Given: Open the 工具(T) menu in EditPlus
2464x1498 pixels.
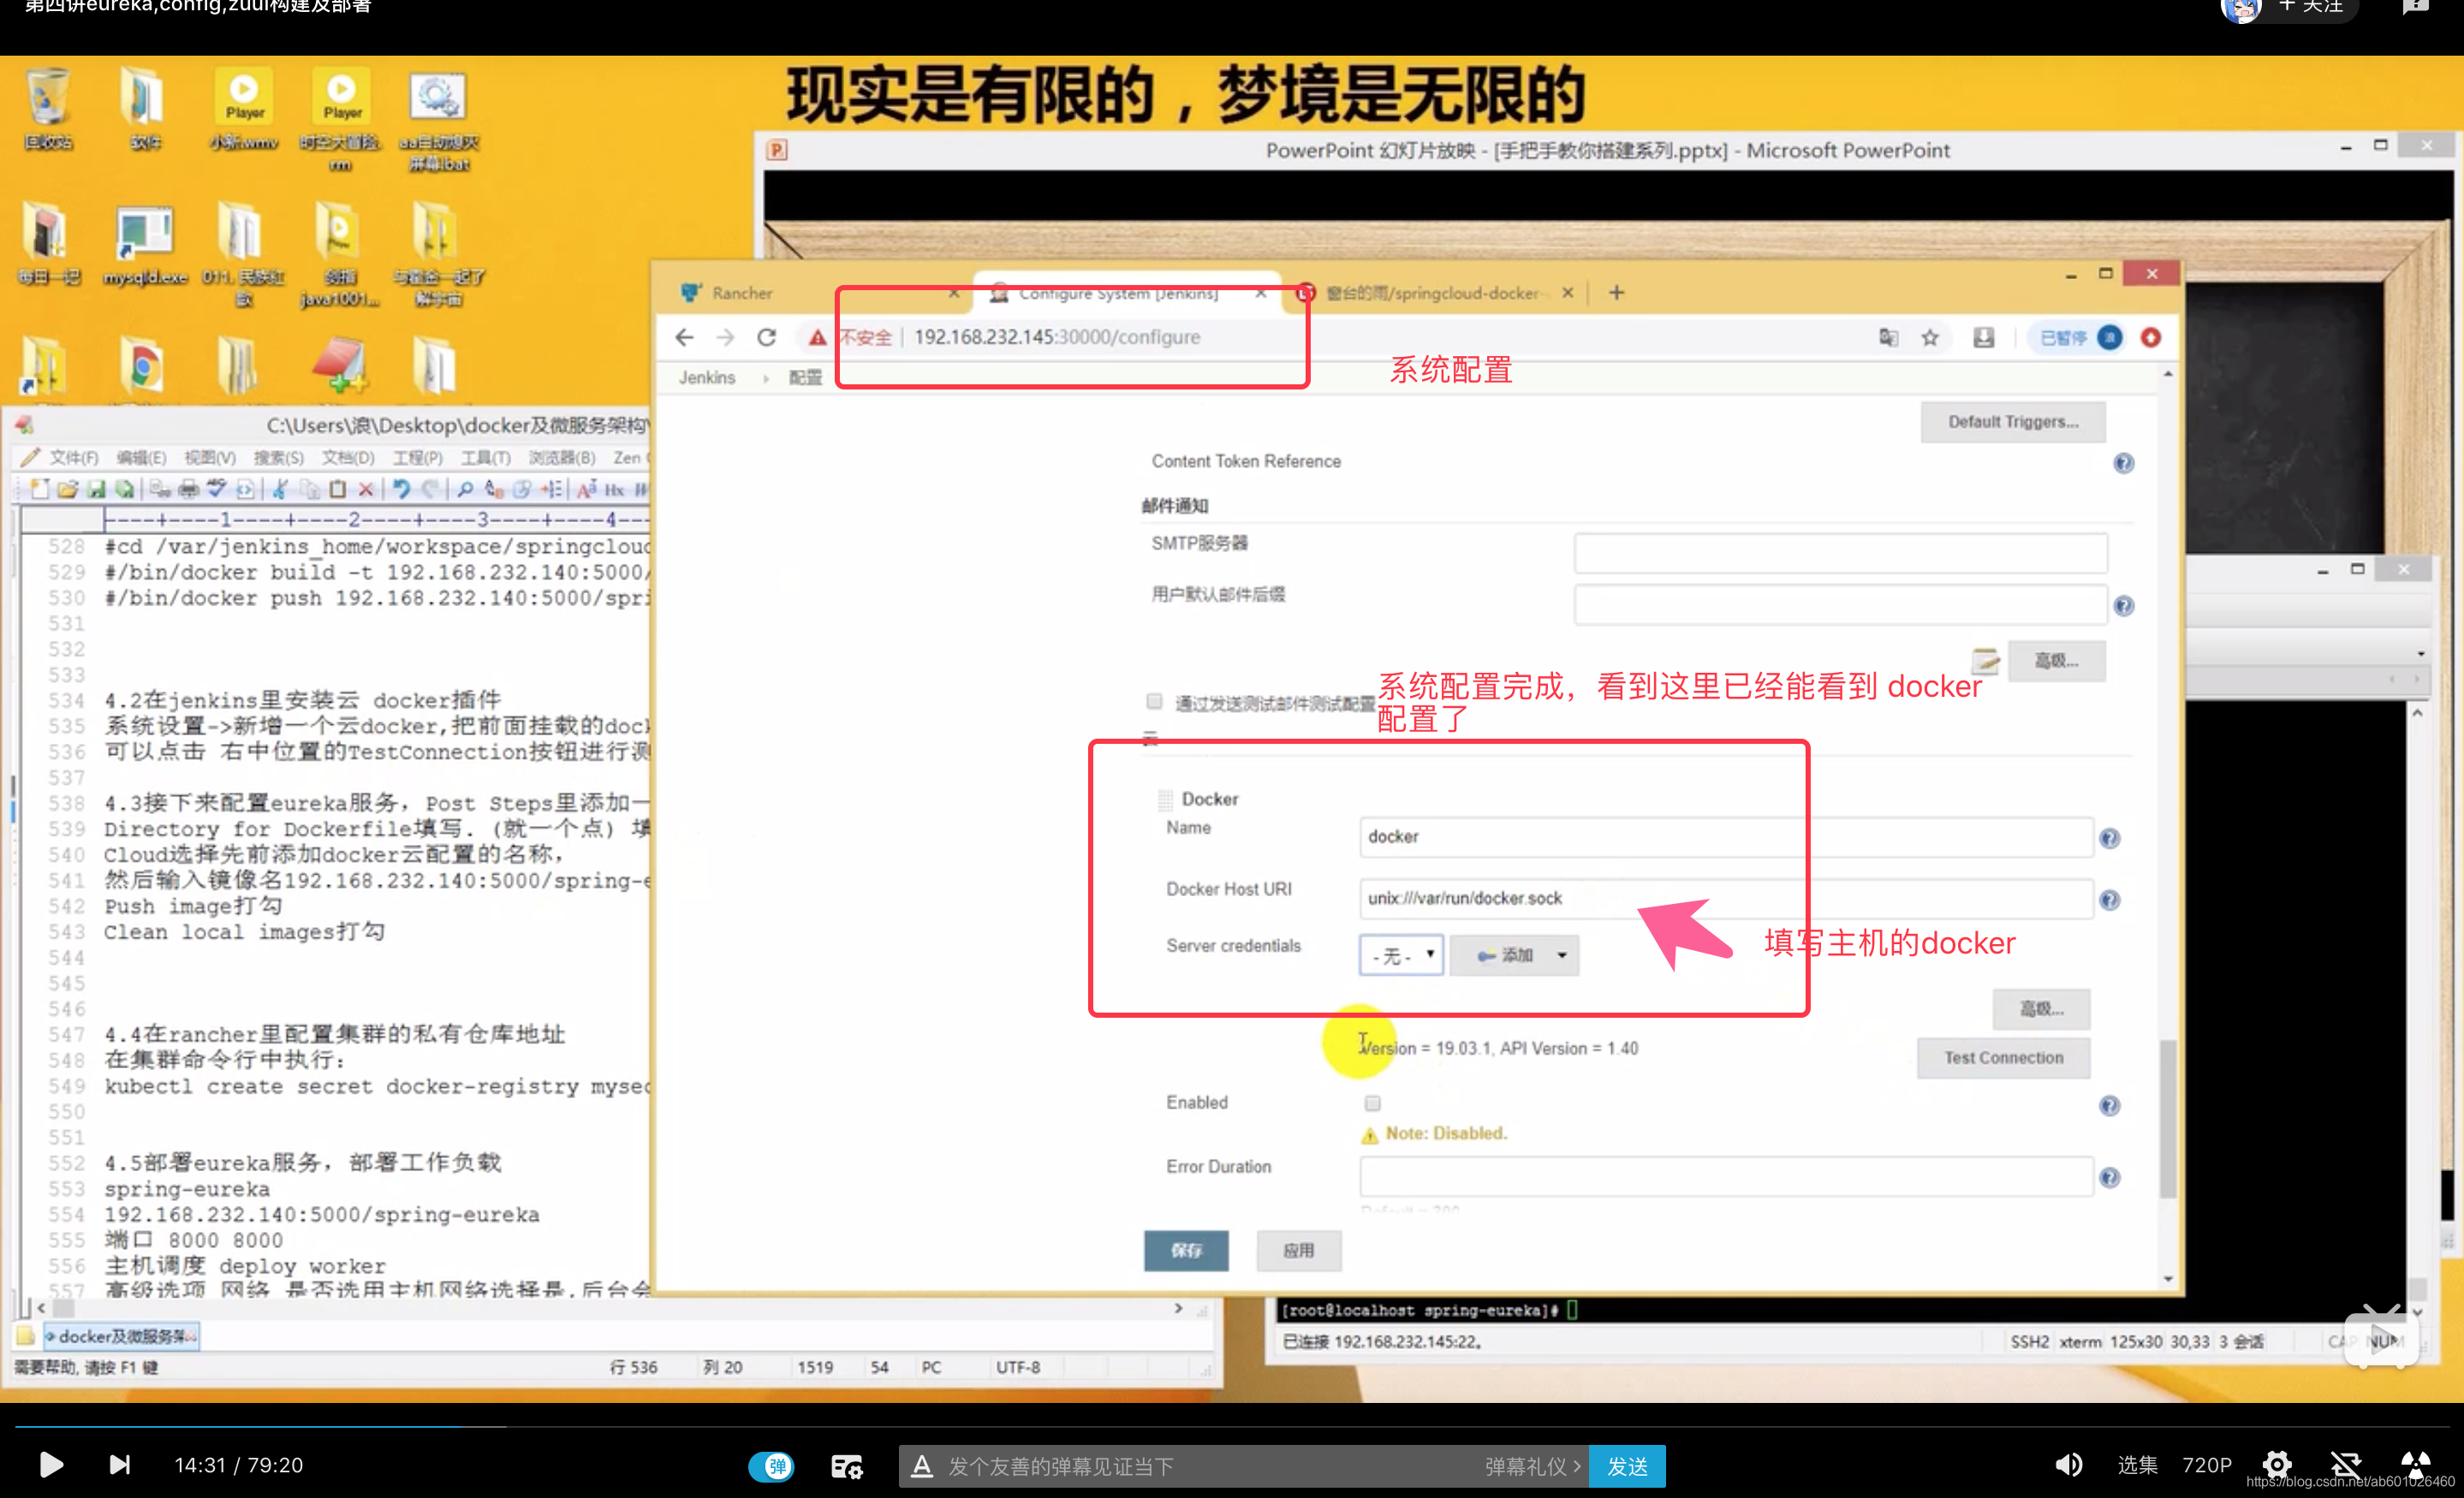Looking at the screenshot, I should (x=486, y=457).
